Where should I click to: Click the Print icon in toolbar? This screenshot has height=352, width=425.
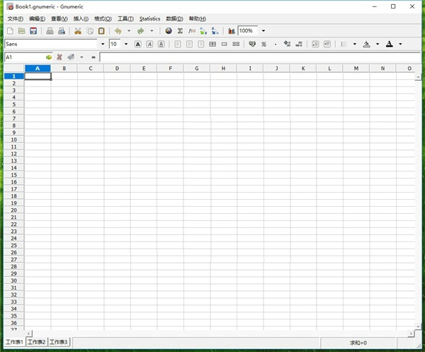(50, 31)
